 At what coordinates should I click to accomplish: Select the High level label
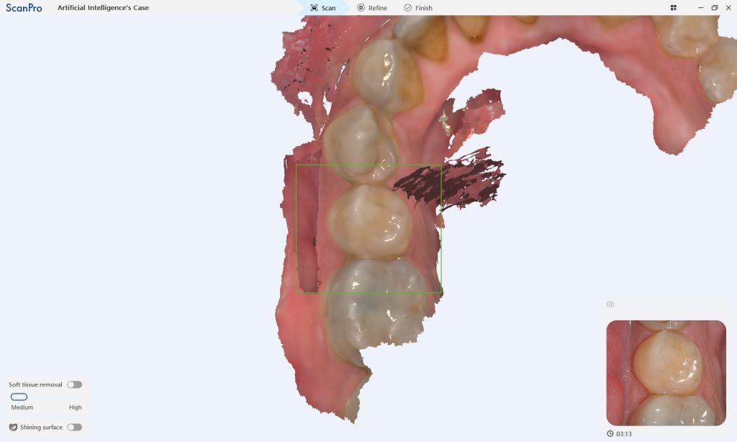tap(75, 407)
